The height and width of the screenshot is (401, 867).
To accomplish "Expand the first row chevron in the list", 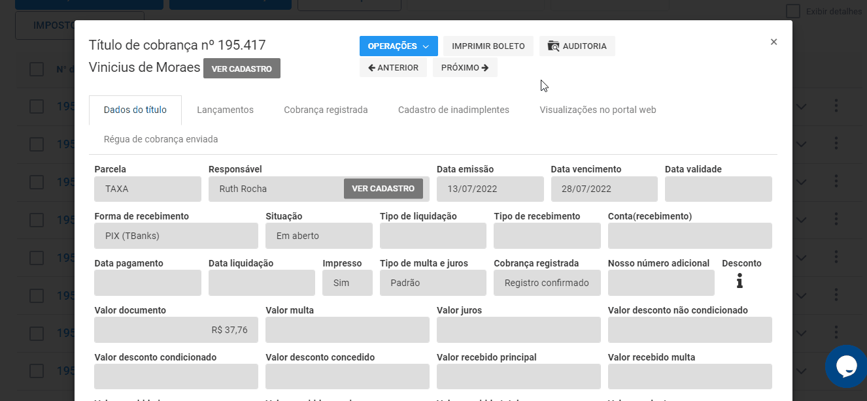I will tap(801, 106).
